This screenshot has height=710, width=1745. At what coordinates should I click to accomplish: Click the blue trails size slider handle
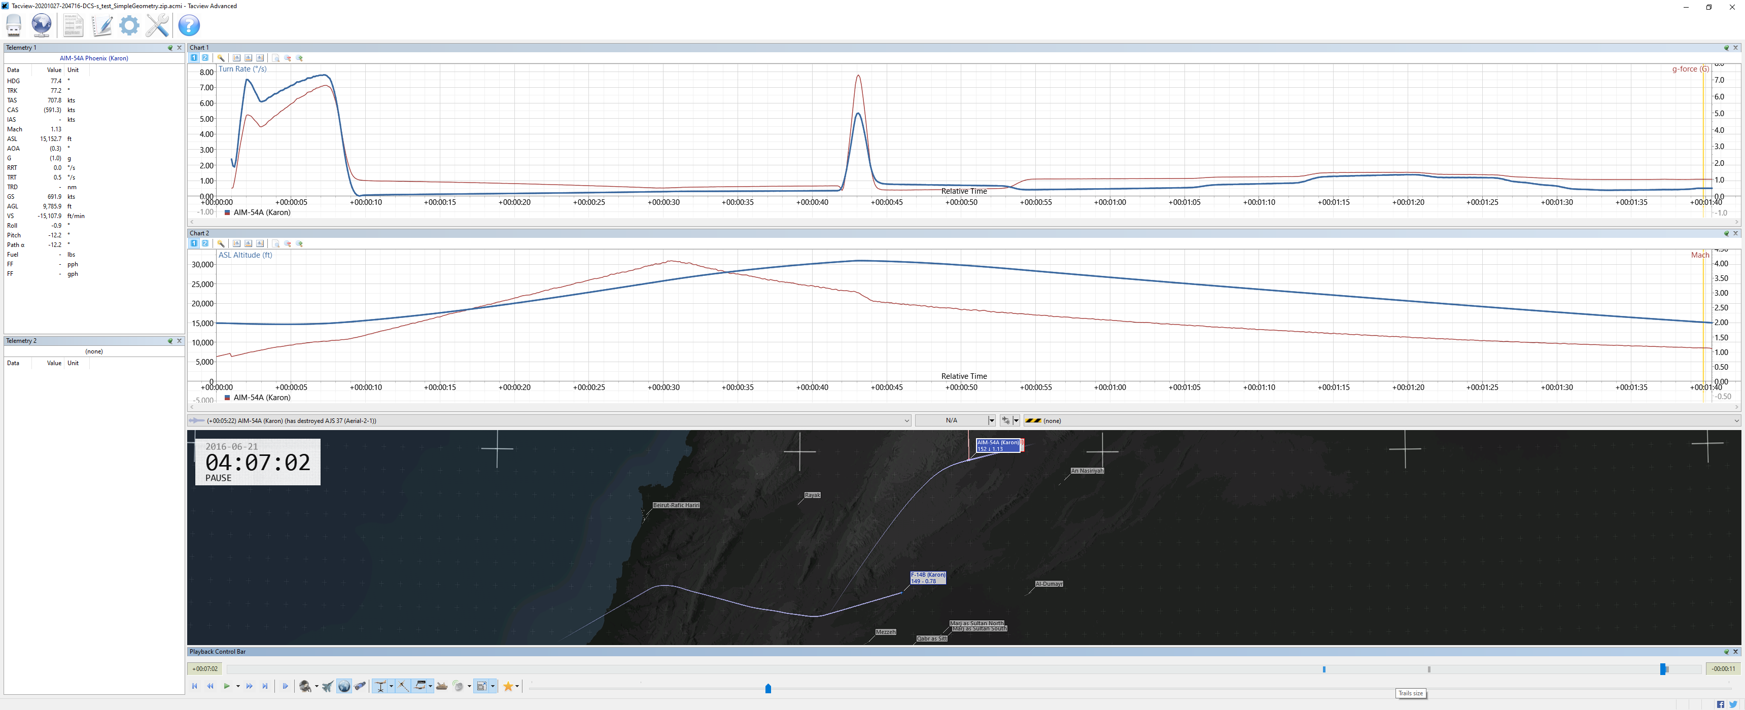tap(767, 688)
